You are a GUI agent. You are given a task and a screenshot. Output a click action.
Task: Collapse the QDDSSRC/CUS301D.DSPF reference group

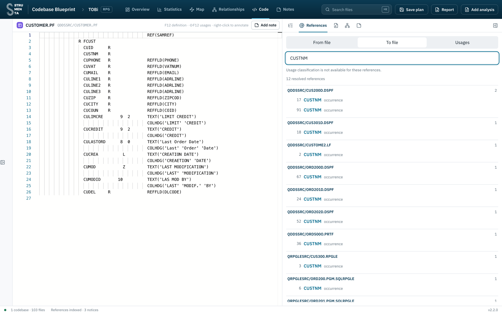coord(392,123)
